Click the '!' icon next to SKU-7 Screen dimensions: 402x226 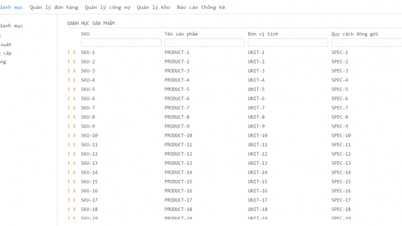point(68,108)
